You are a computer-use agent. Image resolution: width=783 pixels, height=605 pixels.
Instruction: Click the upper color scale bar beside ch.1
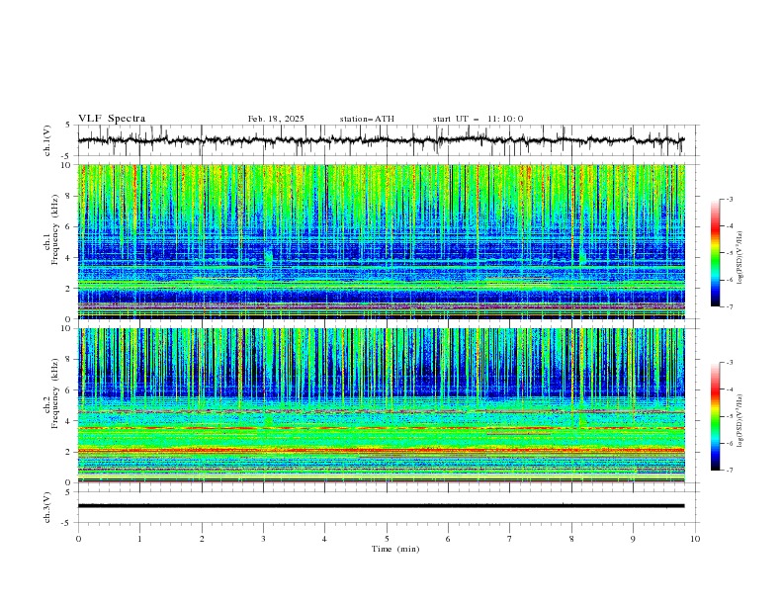(x=715, y=253)
